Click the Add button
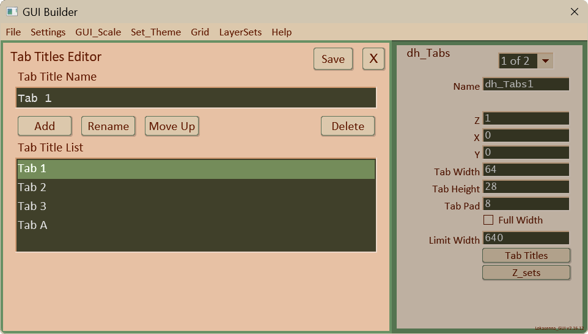 coord(45,126)
